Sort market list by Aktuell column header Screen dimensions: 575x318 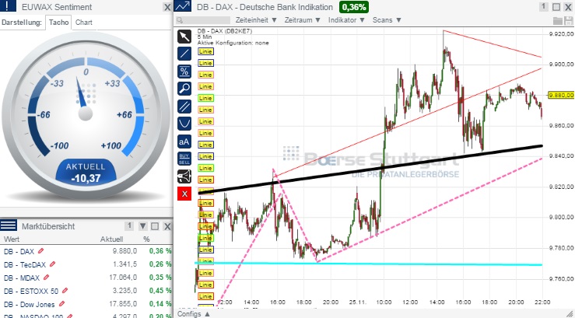[x=111, y=239]
